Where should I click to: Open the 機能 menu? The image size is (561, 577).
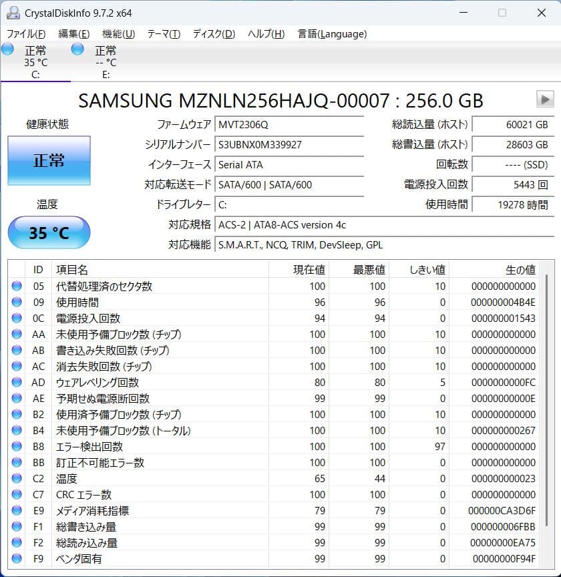pos(117,33)
